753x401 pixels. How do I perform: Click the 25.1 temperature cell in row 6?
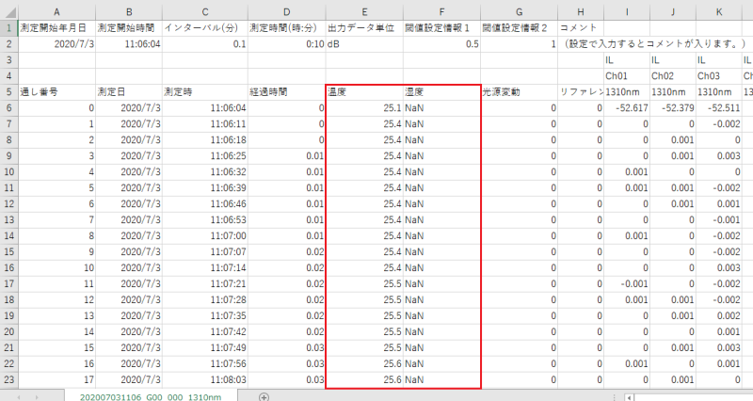click(x=363, y=108)
